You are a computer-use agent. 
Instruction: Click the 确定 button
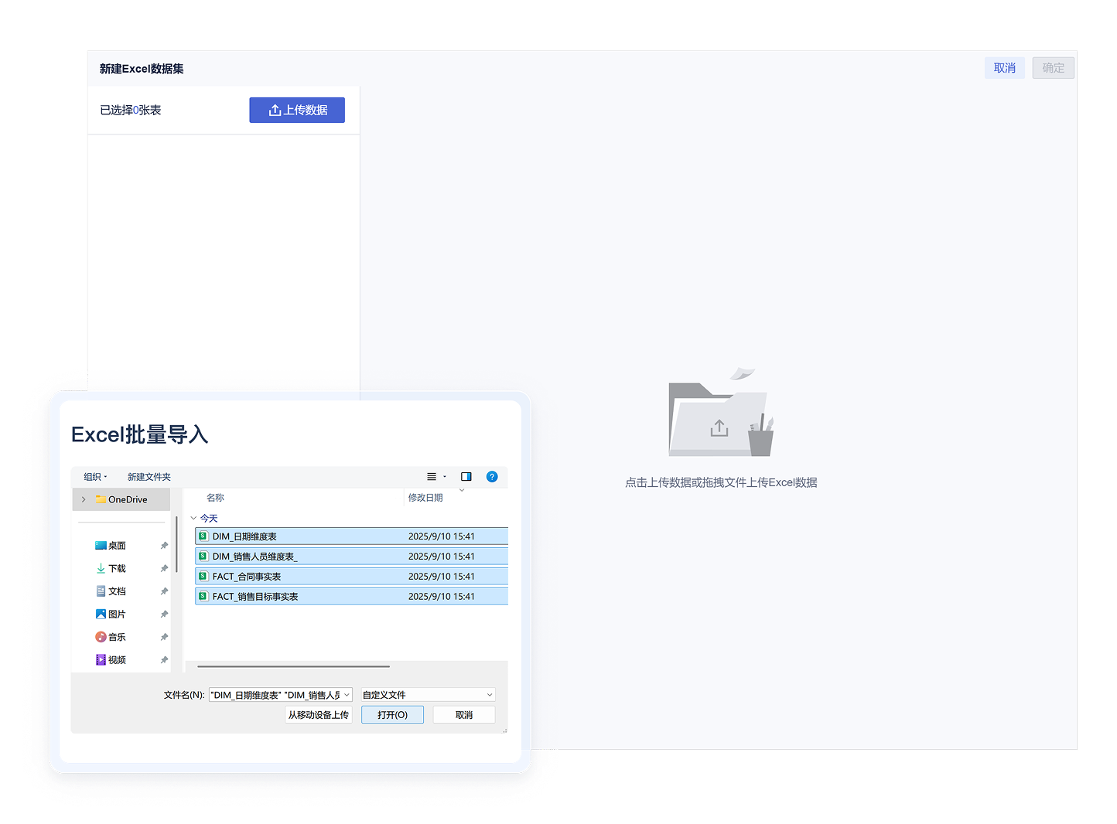click(x=1054, y=68)
